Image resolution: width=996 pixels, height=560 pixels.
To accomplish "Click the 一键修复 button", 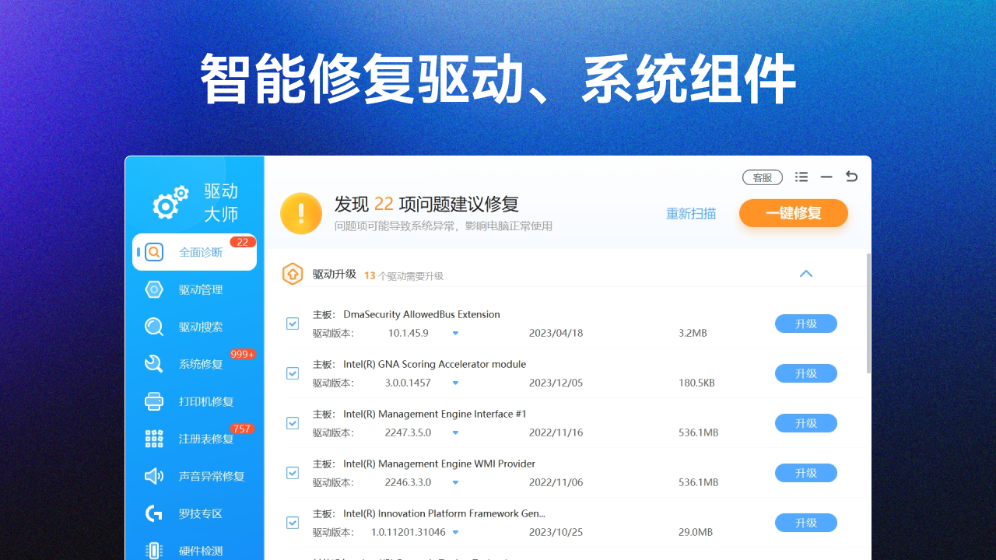I will (793, 213).
